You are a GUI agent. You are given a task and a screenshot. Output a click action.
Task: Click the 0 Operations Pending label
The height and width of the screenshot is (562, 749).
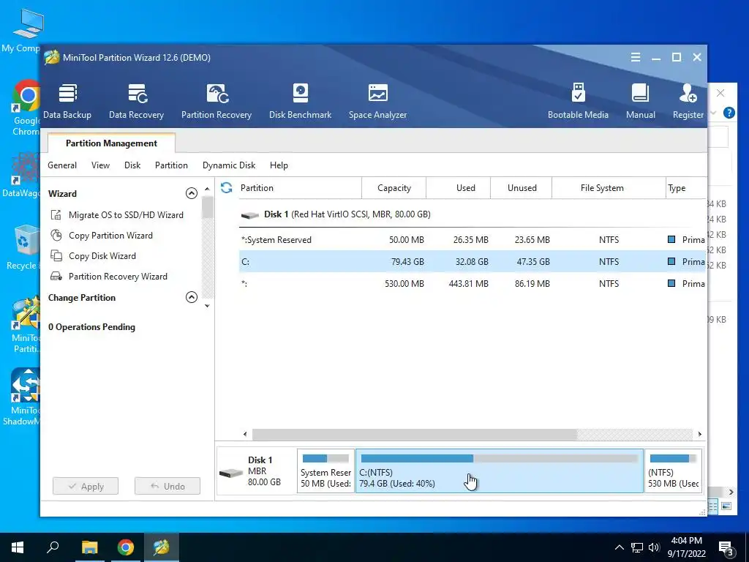coord(91,327)
